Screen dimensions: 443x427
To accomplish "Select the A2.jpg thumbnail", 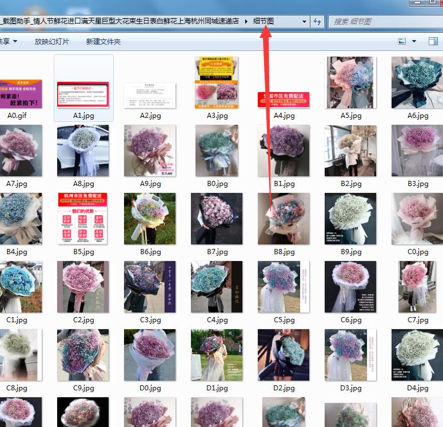I will point(150,96).
